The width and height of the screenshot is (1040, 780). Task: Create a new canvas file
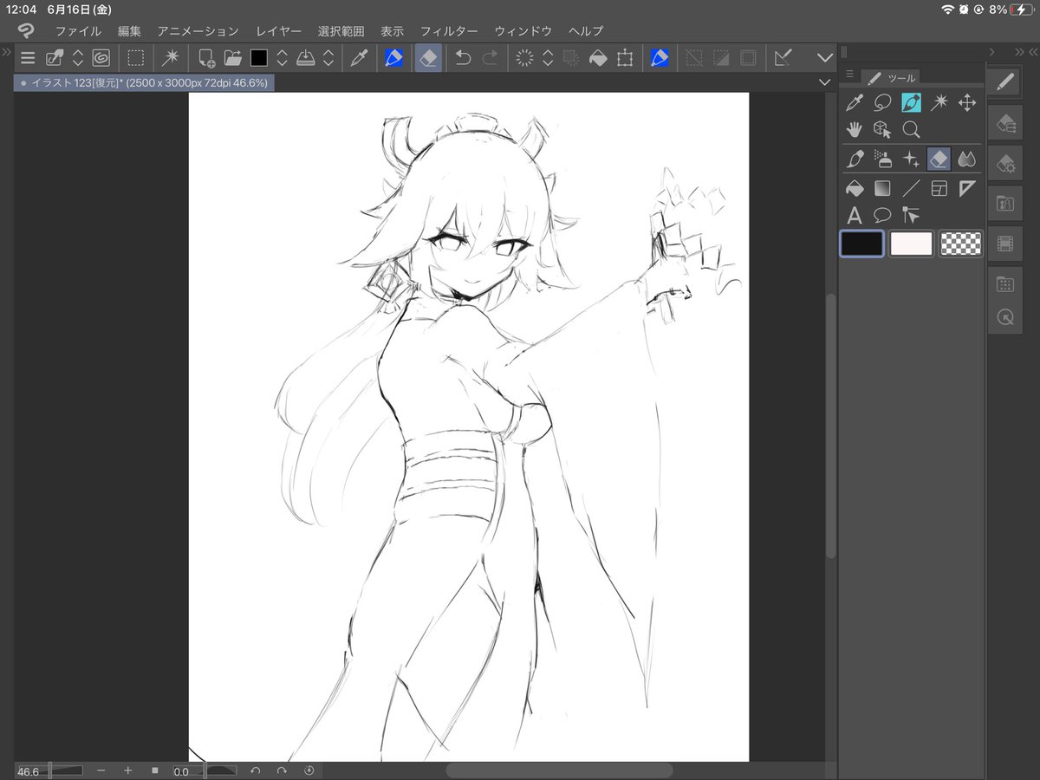[206, 58]
